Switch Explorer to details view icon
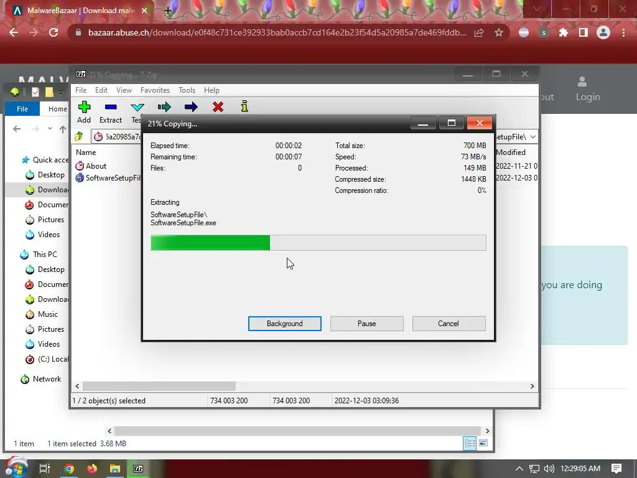Screen dimensions: 637x478 pyautogui.click(x=470, y=443)
